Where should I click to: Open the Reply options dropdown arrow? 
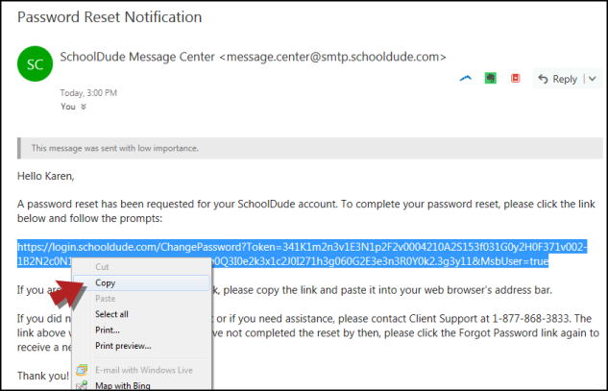pos(592,79)
